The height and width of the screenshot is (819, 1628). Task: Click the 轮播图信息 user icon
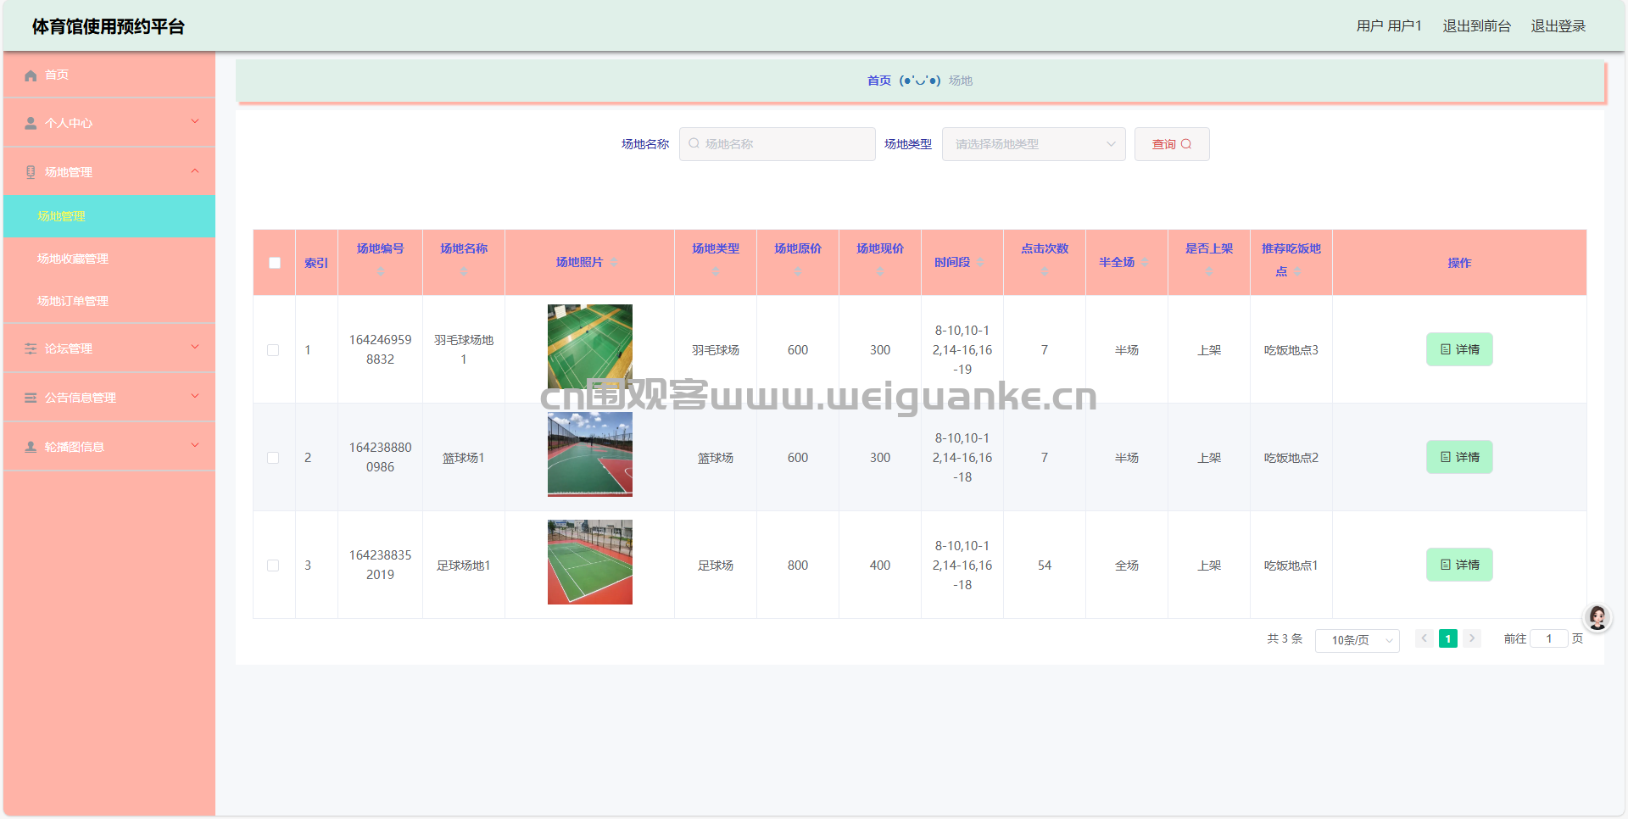[x=31, y=448]
